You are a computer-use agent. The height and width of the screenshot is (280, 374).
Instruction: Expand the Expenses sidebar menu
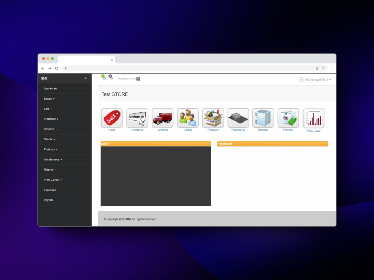[51, 190]
